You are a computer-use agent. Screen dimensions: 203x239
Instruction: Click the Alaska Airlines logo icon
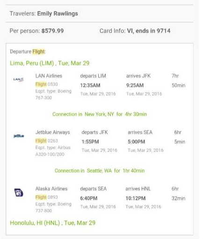click(x=19, y=193)
